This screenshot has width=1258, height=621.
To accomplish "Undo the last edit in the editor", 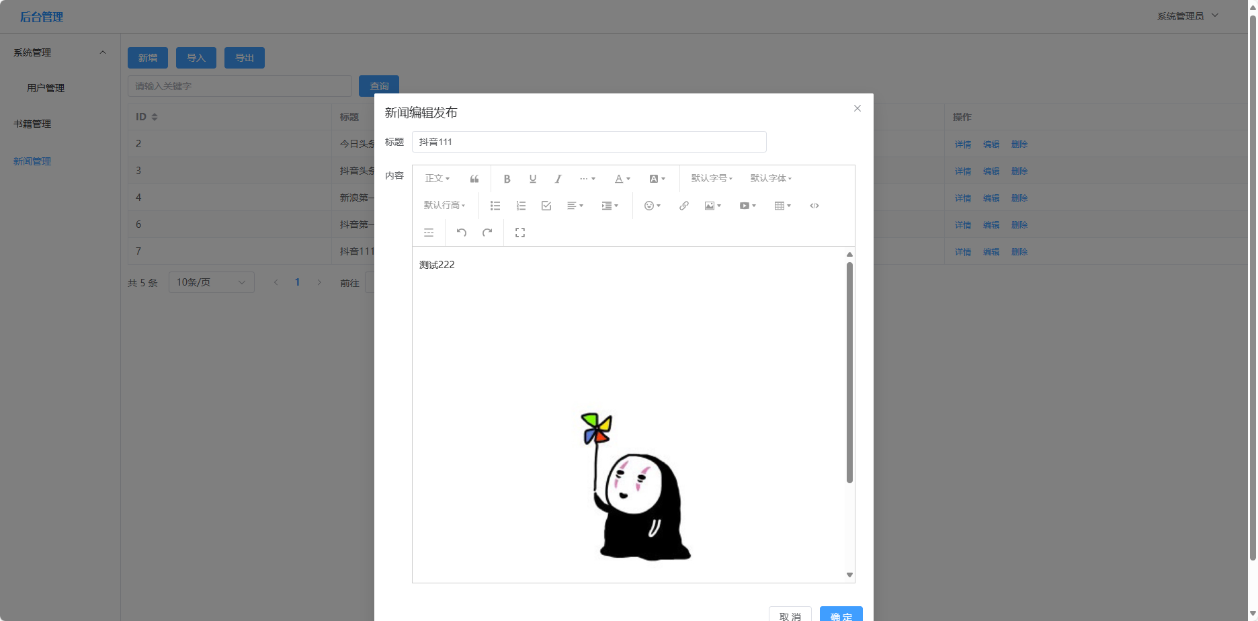I will [461, 232].
